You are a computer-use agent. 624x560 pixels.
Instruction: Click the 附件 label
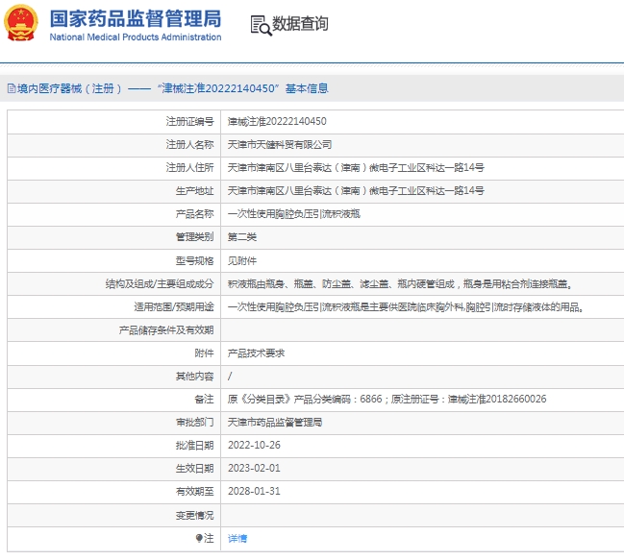click(204, 353)
